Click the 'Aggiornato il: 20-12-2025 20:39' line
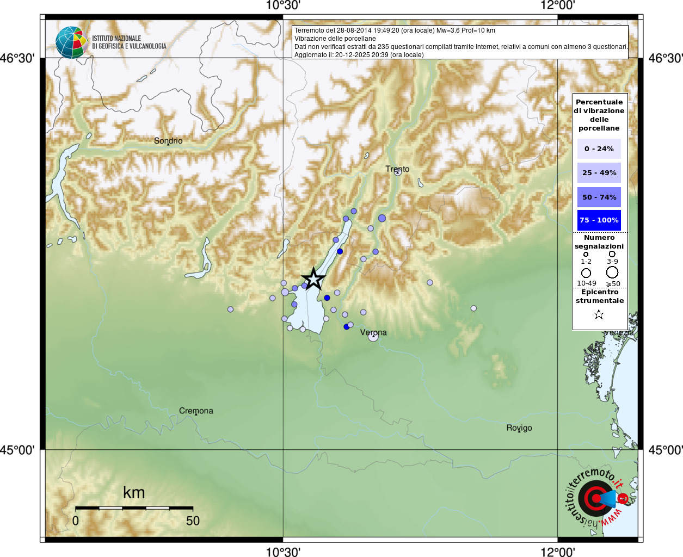This screenshot has width=683, height=557. [359, 55]
